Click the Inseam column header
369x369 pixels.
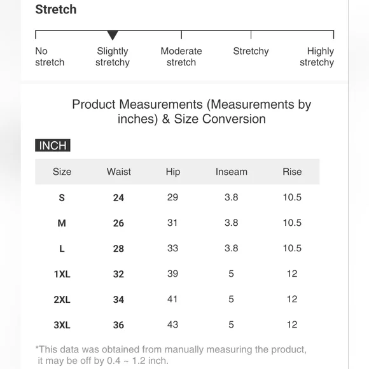pyautogui.click(x=232, y=172)
